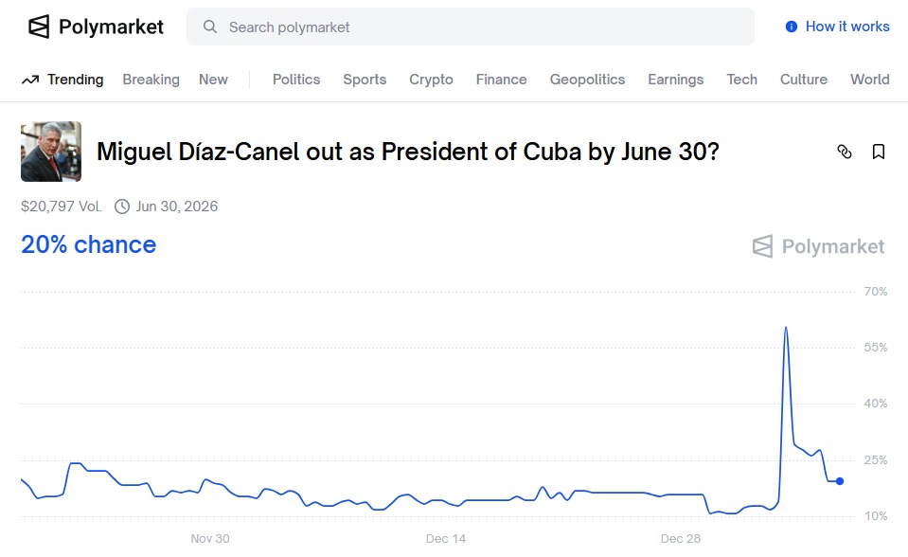Screen dimensions: 908x557
Task: Click the Polymarket logo icon
Action: [x=39, y=27]
